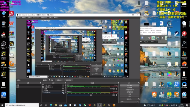
Task: Click the 工作室模式 studio mode button
Action: (x=130, y=92)
